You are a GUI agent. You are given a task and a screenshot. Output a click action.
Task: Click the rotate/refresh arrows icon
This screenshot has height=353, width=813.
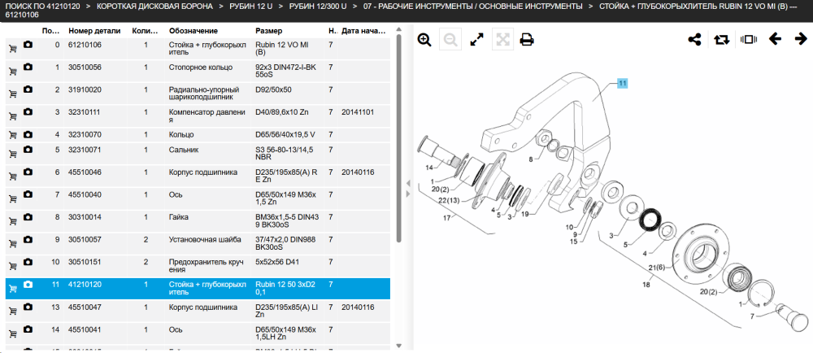721,39
